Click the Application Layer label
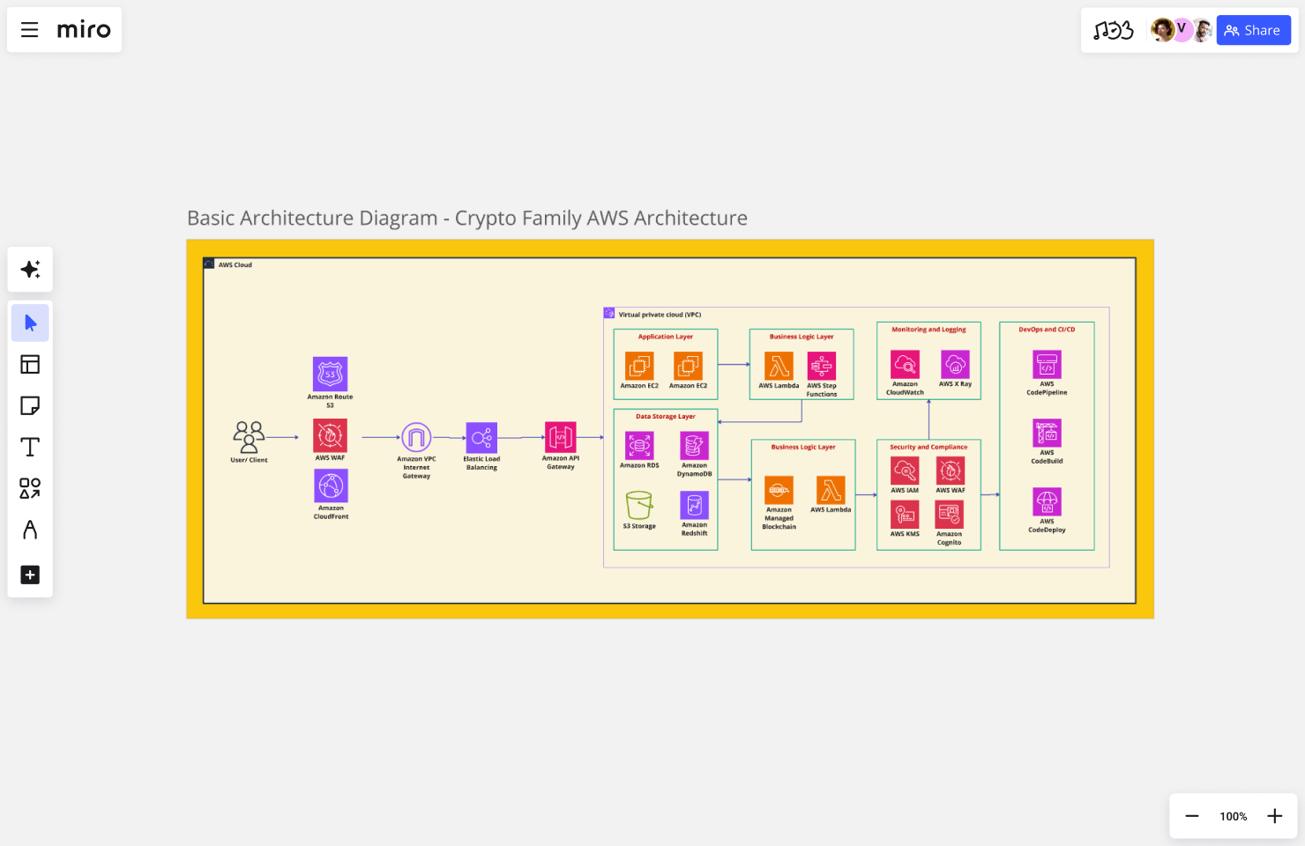1305x846 pixels. (x=666, y=337)
